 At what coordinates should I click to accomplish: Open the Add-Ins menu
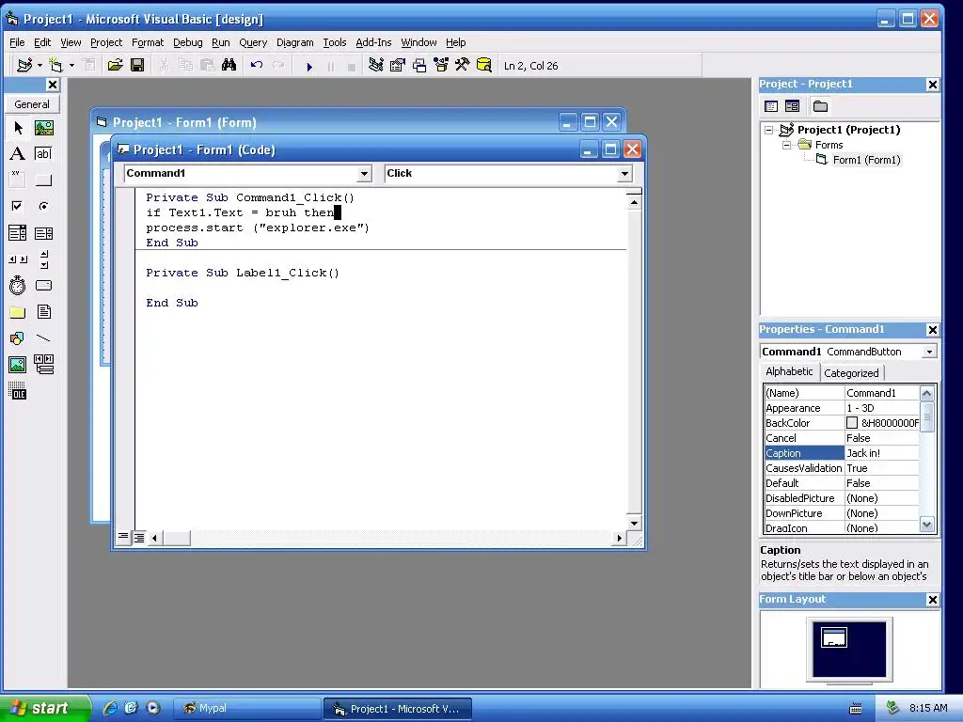(x=373, y=42)
